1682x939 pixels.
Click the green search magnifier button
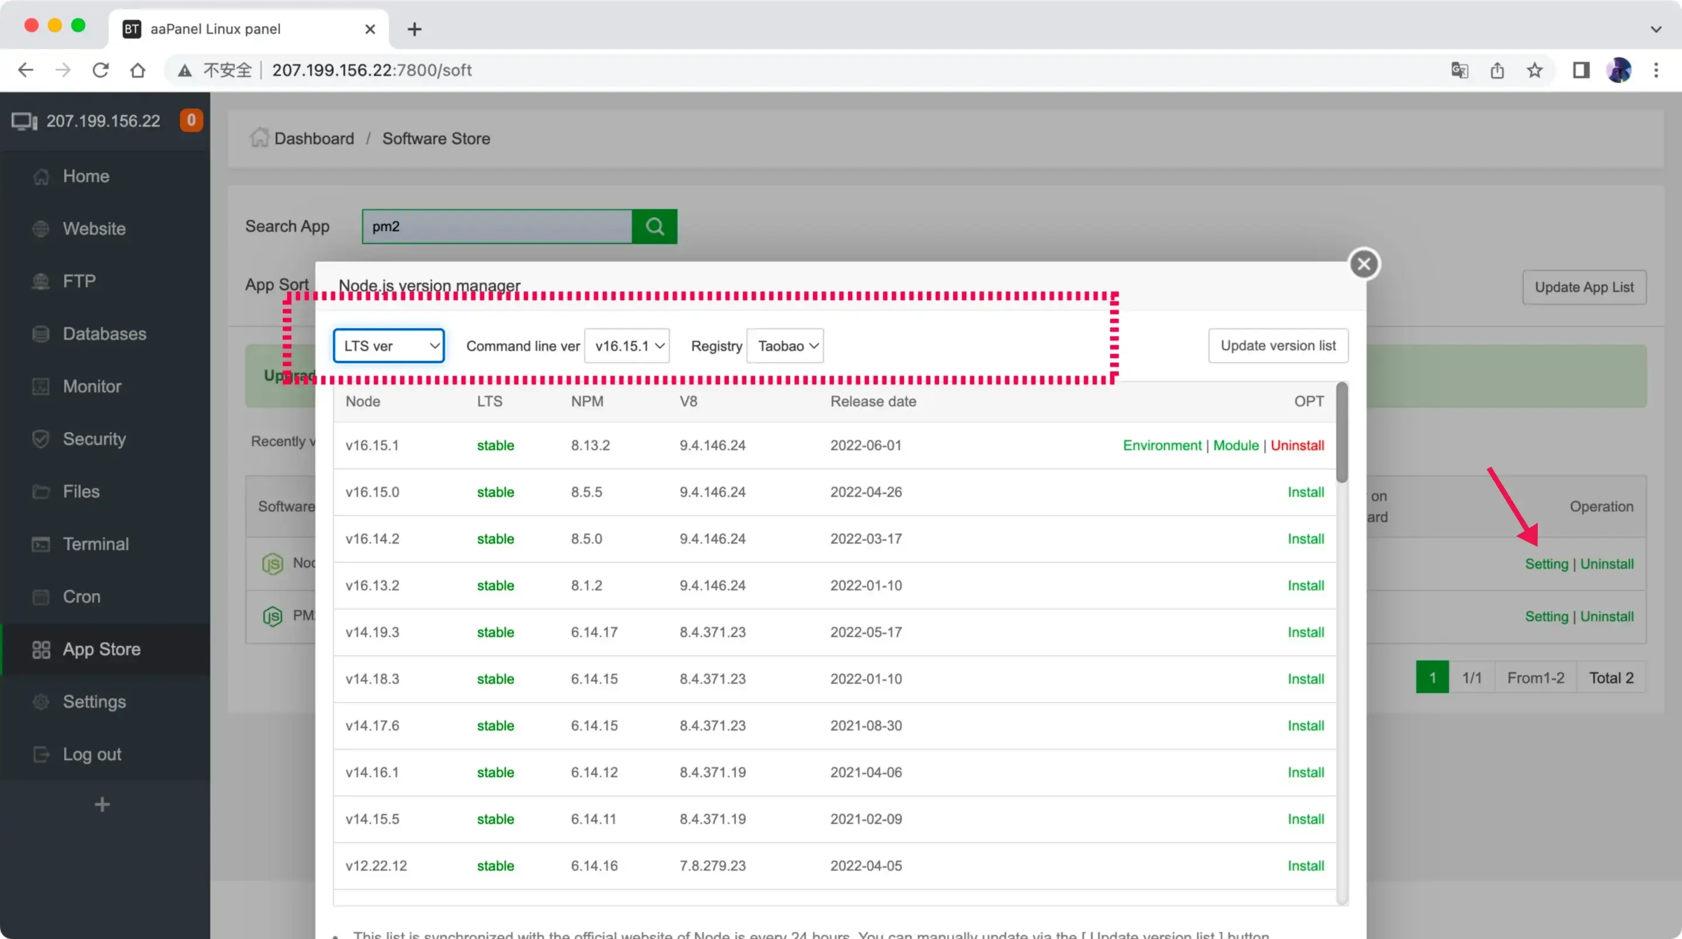(x=655, y=227)
